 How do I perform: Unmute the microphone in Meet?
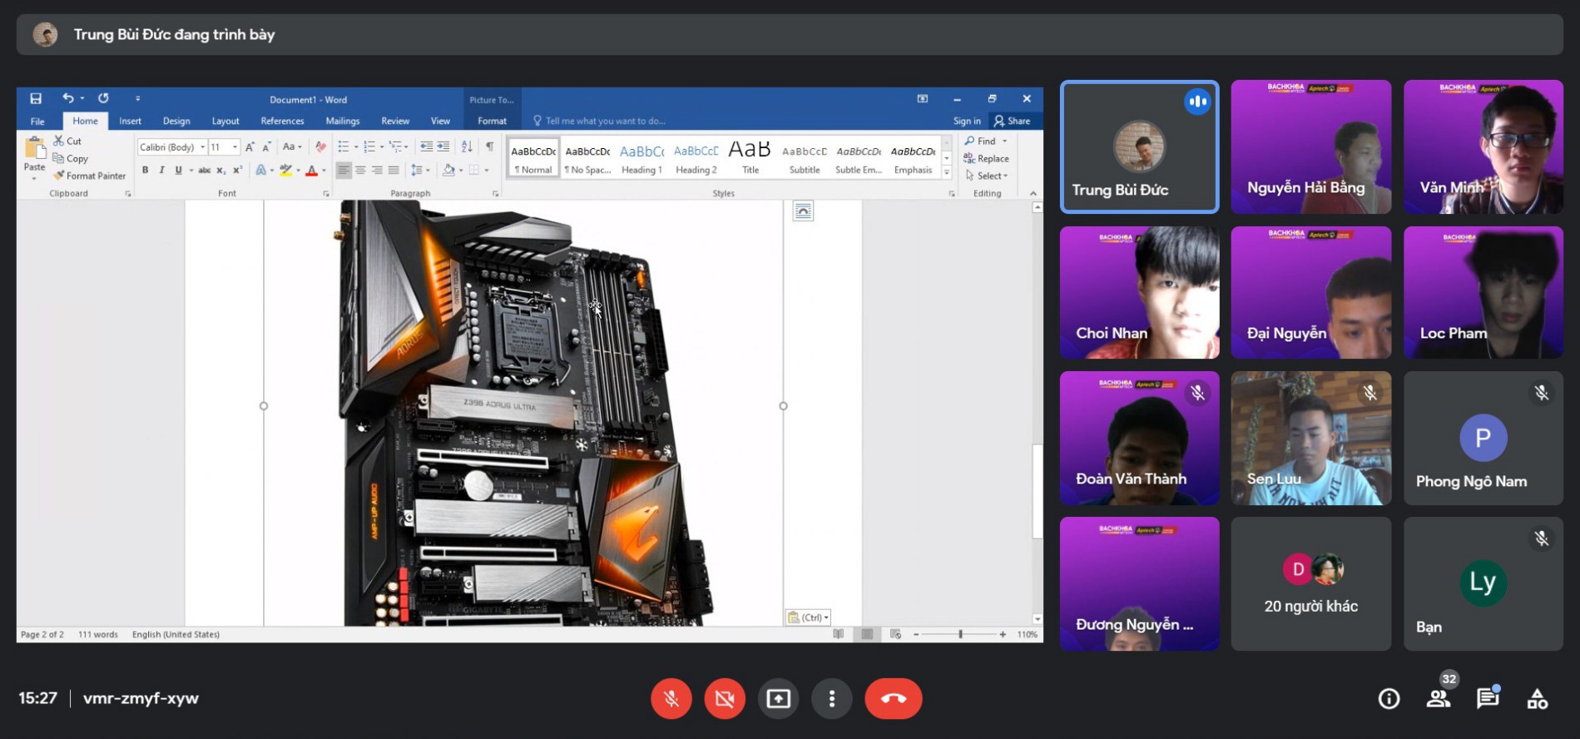pyautogui.click(x=671, y=698)
